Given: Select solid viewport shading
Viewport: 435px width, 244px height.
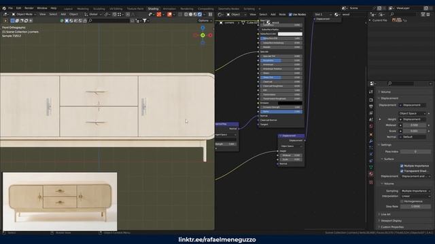Looking at the screenshot, I should point(190,14).
